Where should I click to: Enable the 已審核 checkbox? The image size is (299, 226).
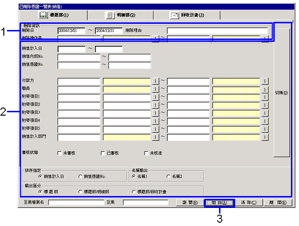(103, 153)
